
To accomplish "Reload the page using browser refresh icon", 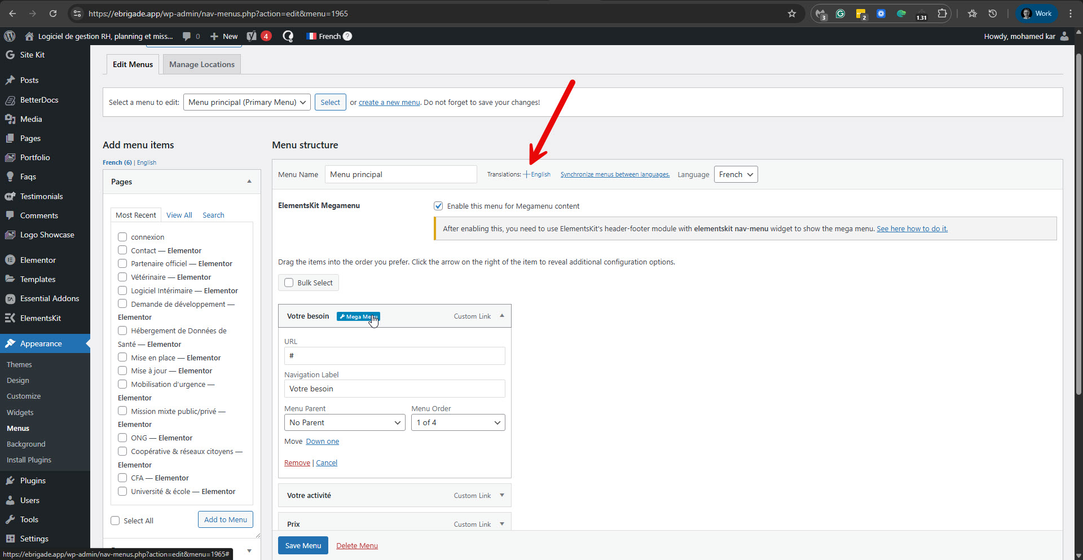I will click(52, 14).
